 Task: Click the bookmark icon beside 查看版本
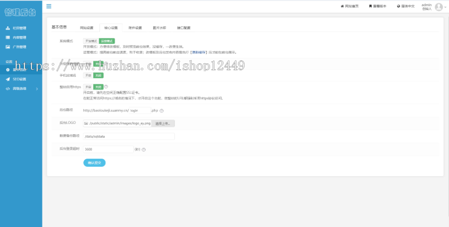pyautogui.click(x=370, y=6)
